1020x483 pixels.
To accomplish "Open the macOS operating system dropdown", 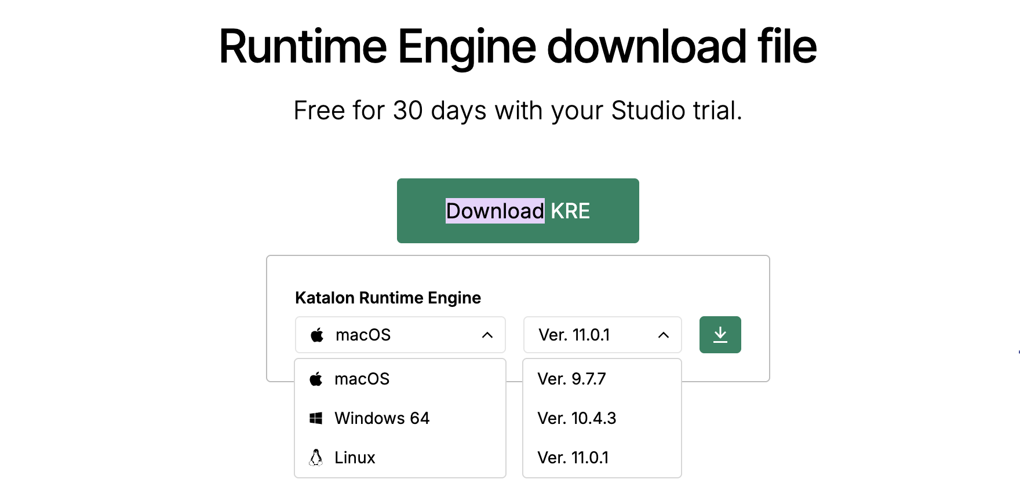I will point(400,335).
